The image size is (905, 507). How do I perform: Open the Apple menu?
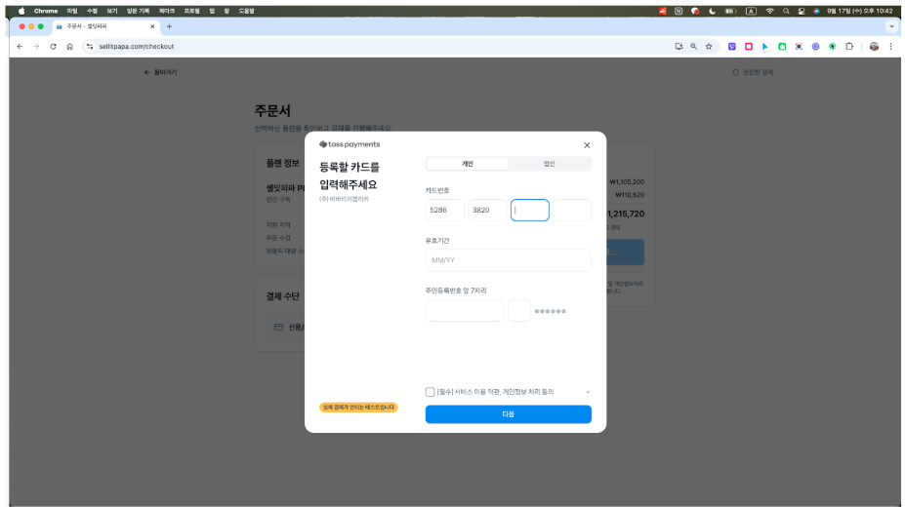(x=21, y=11)
